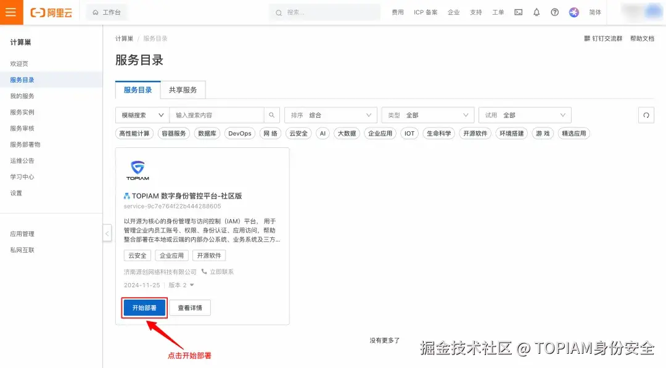This screenshot has width=666, height=368.
Task: Filter by 高性能计算 tag
Action: click(134, 133)
